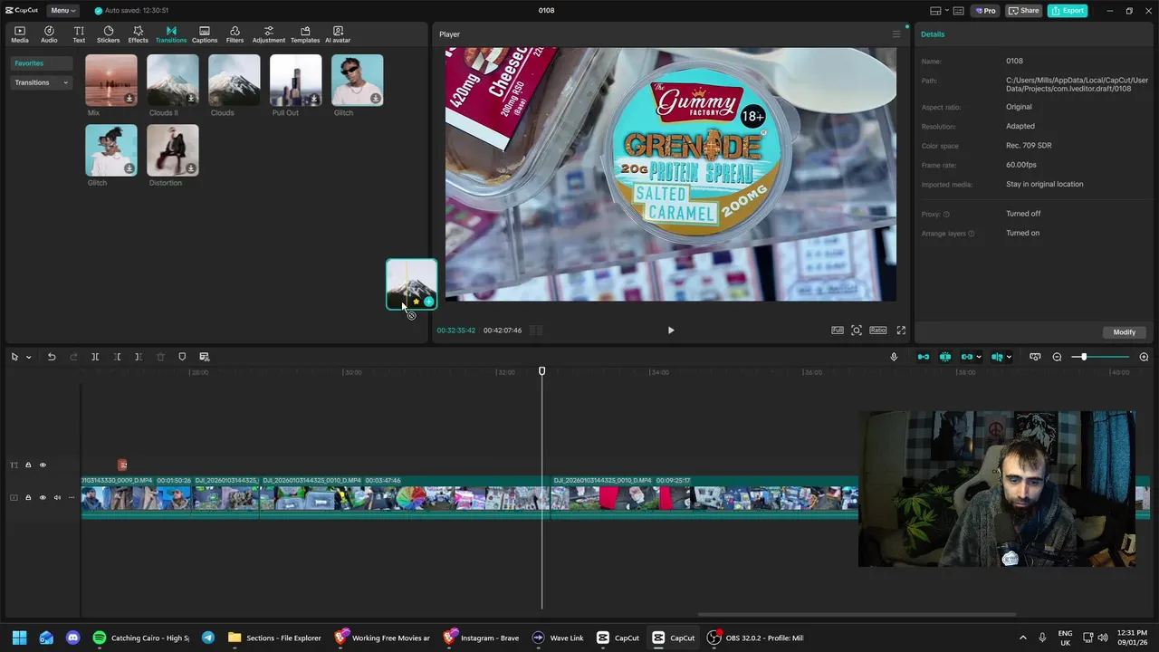Open the Effects tab
This screenshot has width=1159, height=652.
pyautogui.click(x=138, y=34)
